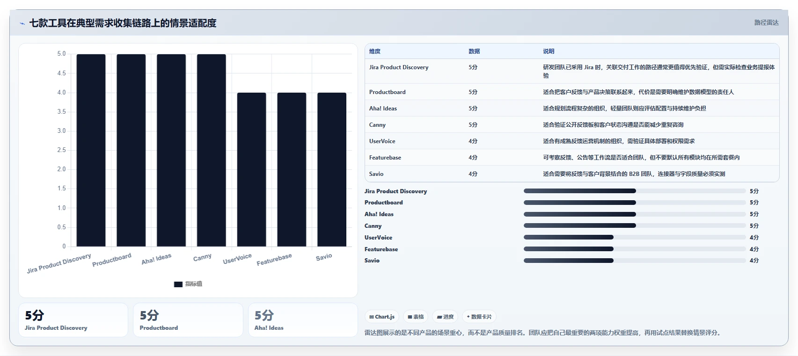Click Featurebase table cell

385,158
